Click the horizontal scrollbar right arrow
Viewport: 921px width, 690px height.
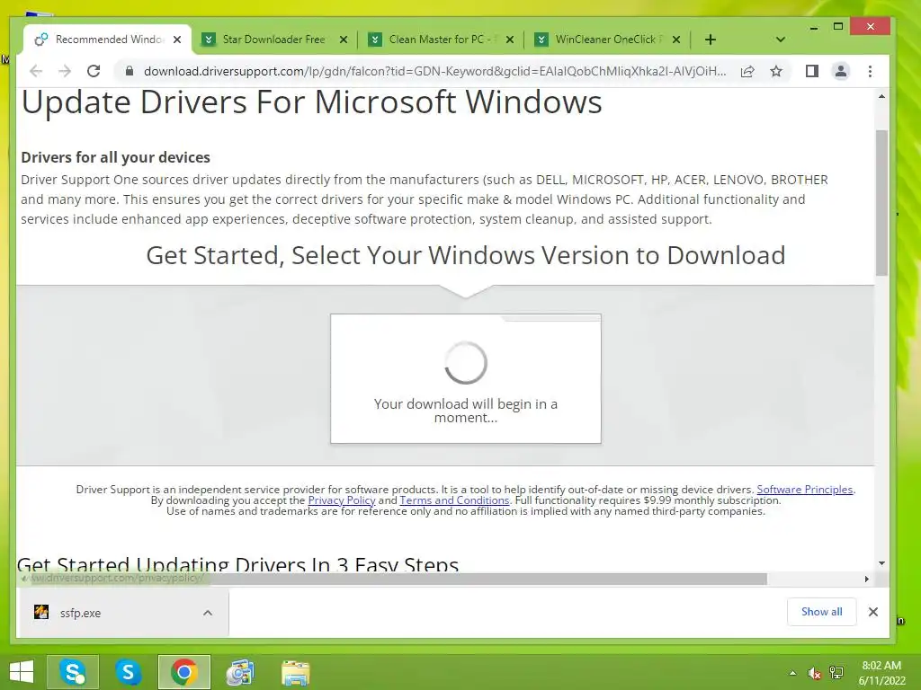coord(866,579)
